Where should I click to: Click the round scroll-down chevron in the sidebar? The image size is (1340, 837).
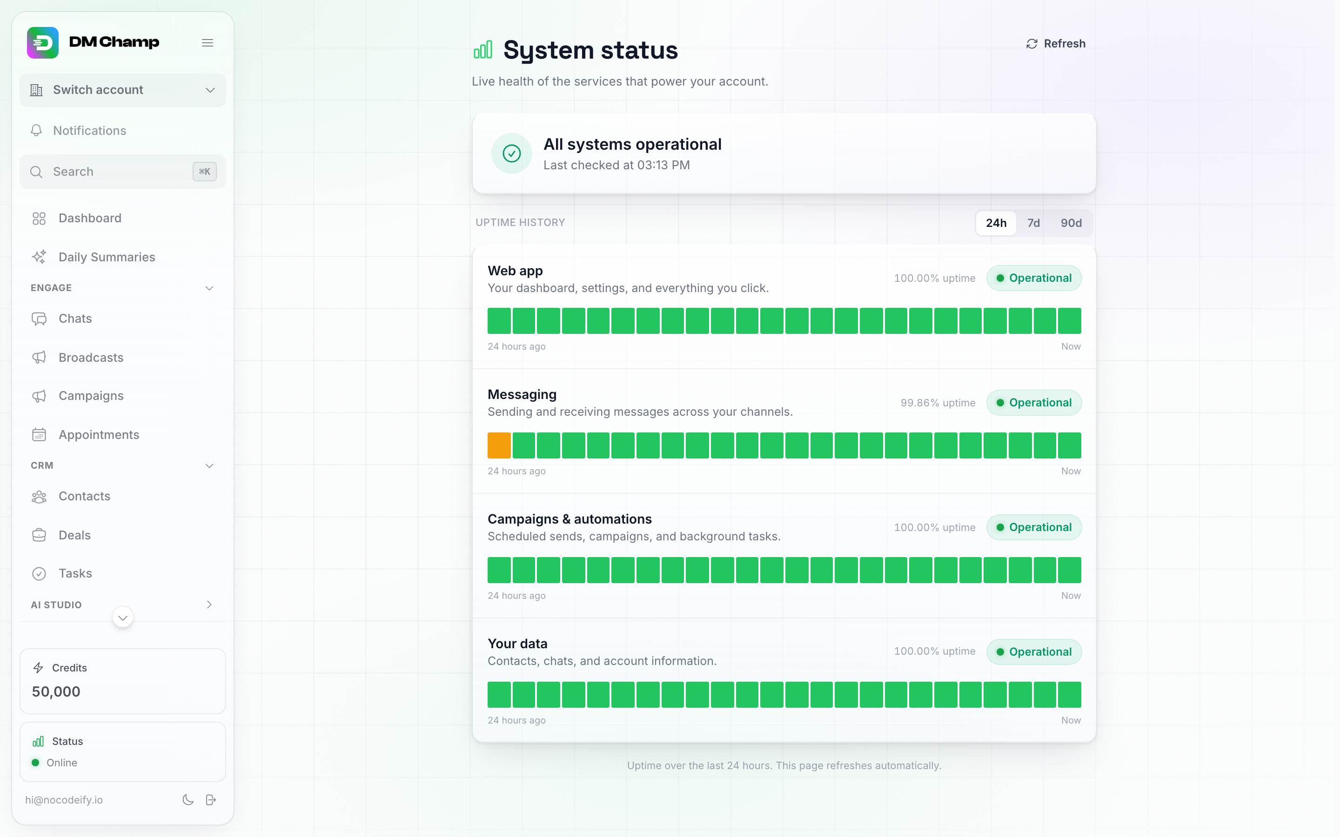(123, 618)
